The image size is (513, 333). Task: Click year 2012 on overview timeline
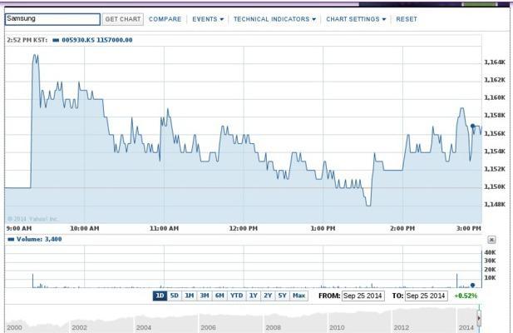coord(402,327)
